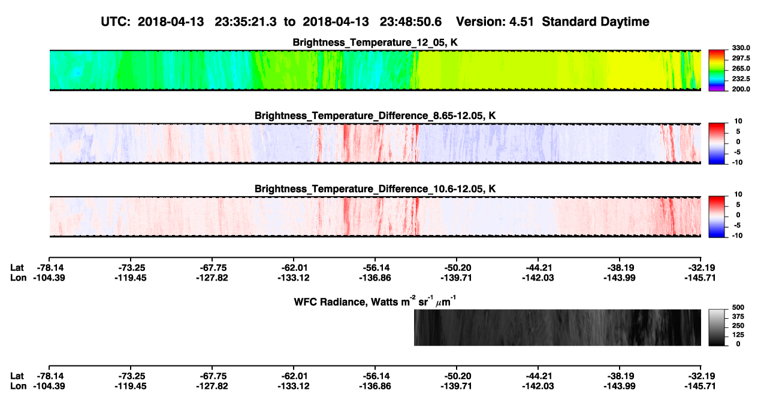
Task: Click the -10 tick of 10.6-12.05 colorbar
Action: tap(738, 236)
